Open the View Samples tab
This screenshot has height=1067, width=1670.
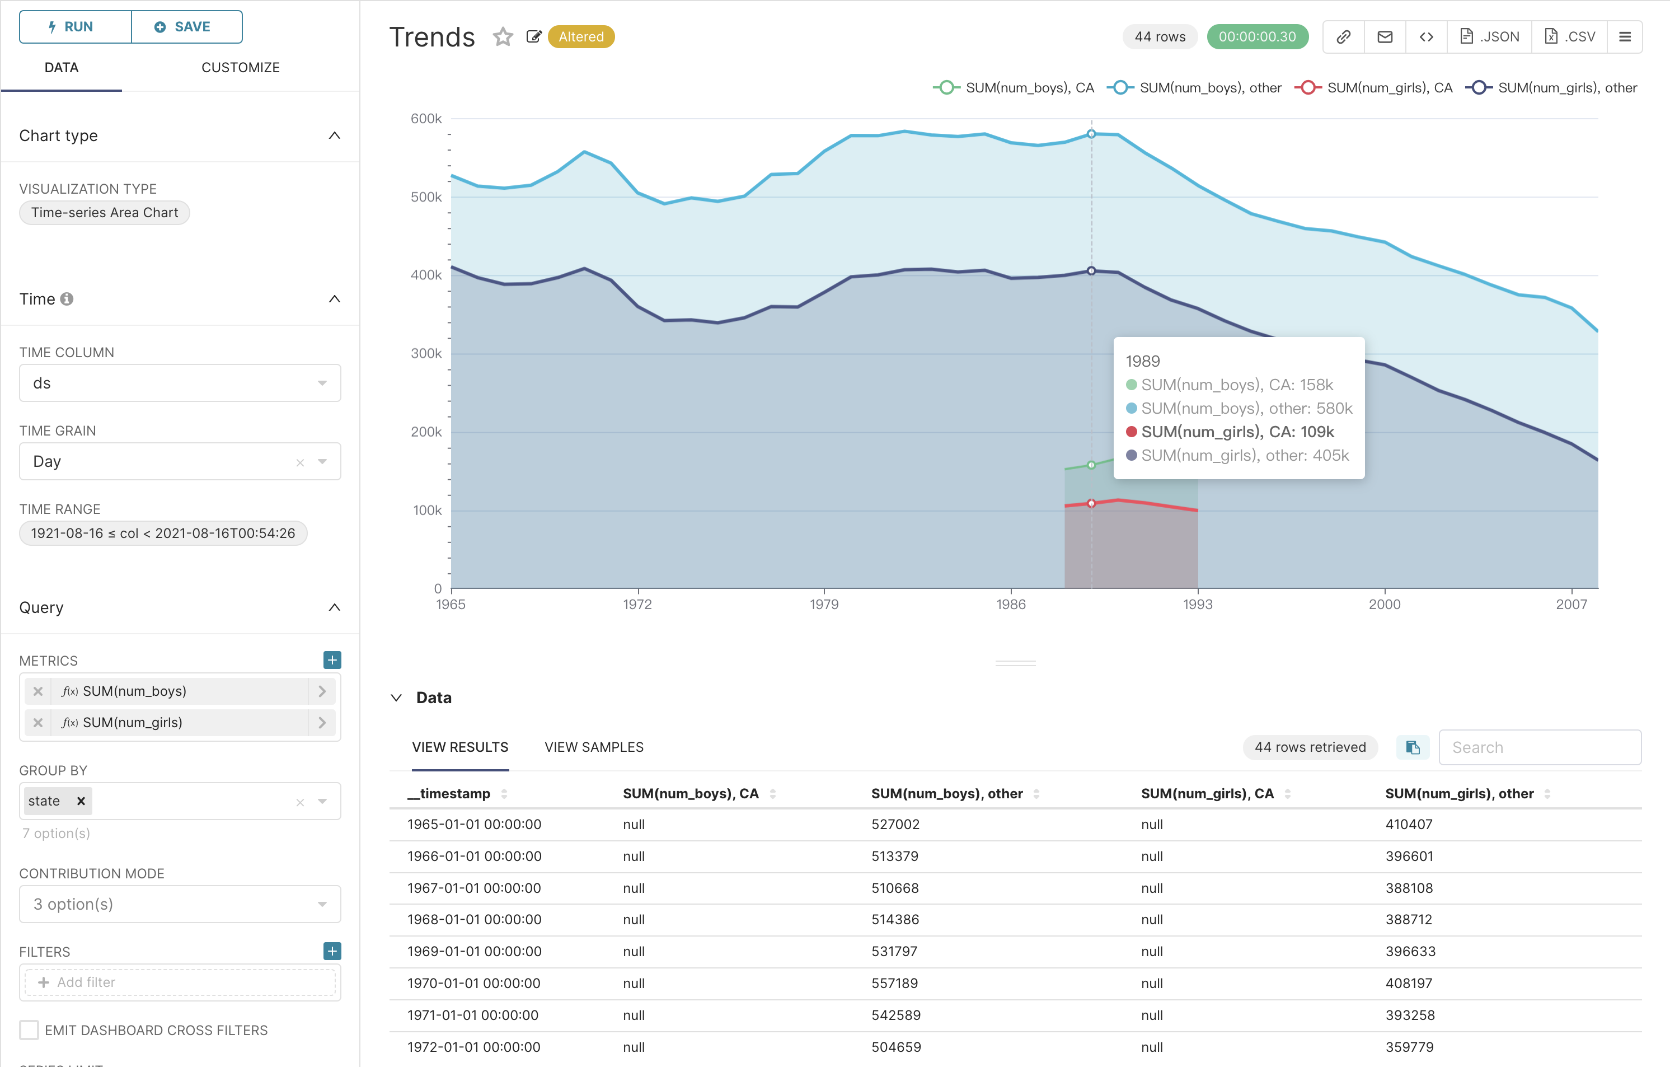[x=594, y=747]
